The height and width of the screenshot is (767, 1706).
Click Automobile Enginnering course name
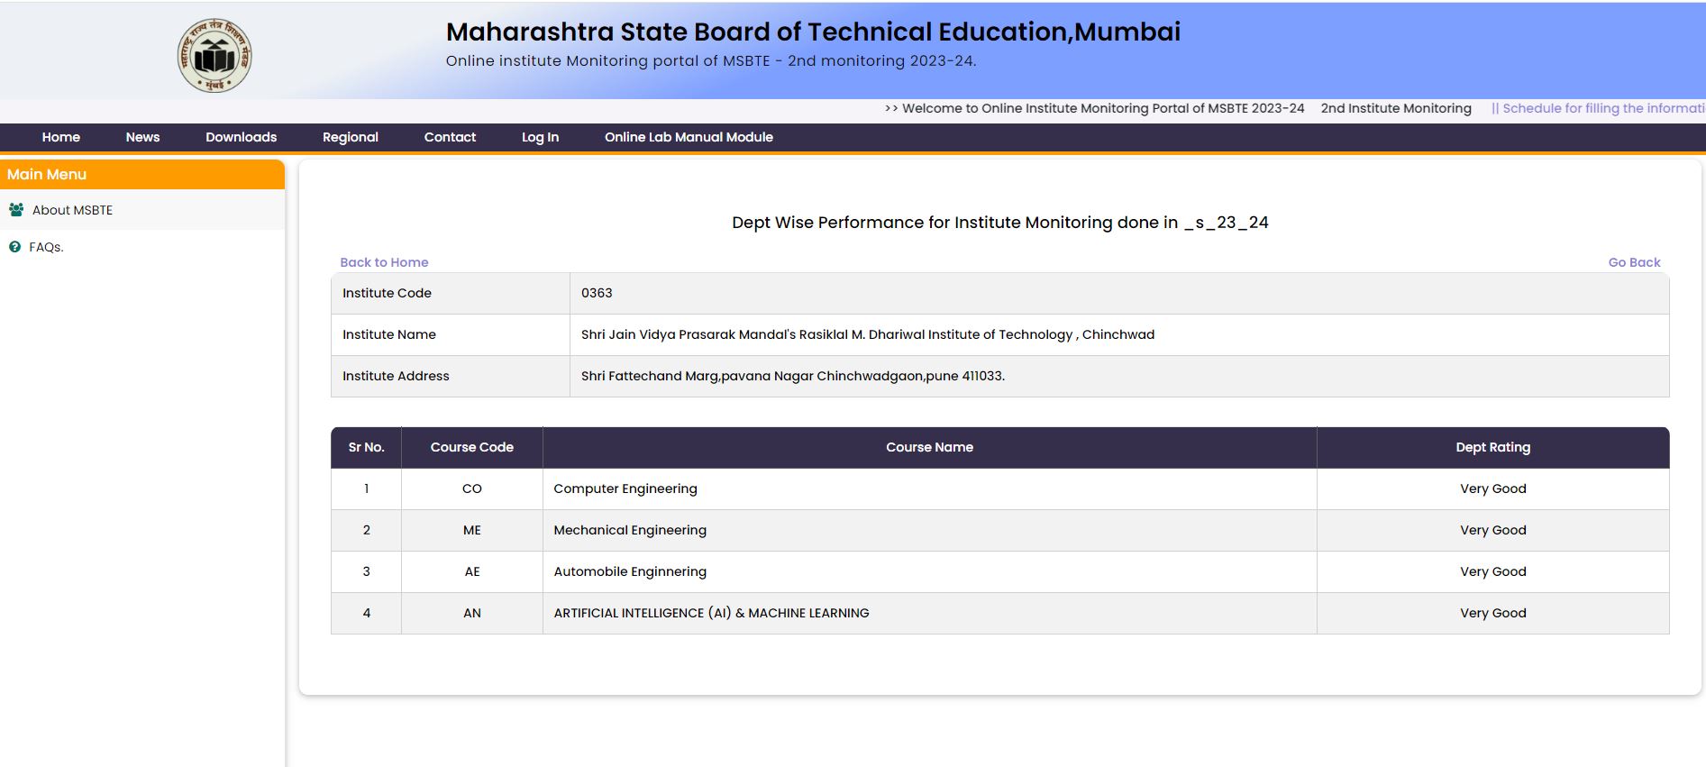(630, 571)
